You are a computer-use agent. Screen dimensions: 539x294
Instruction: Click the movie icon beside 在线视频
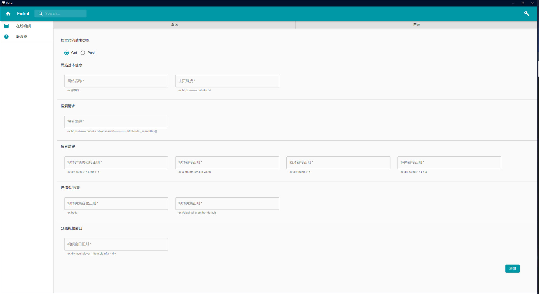(x=6, y=26)
